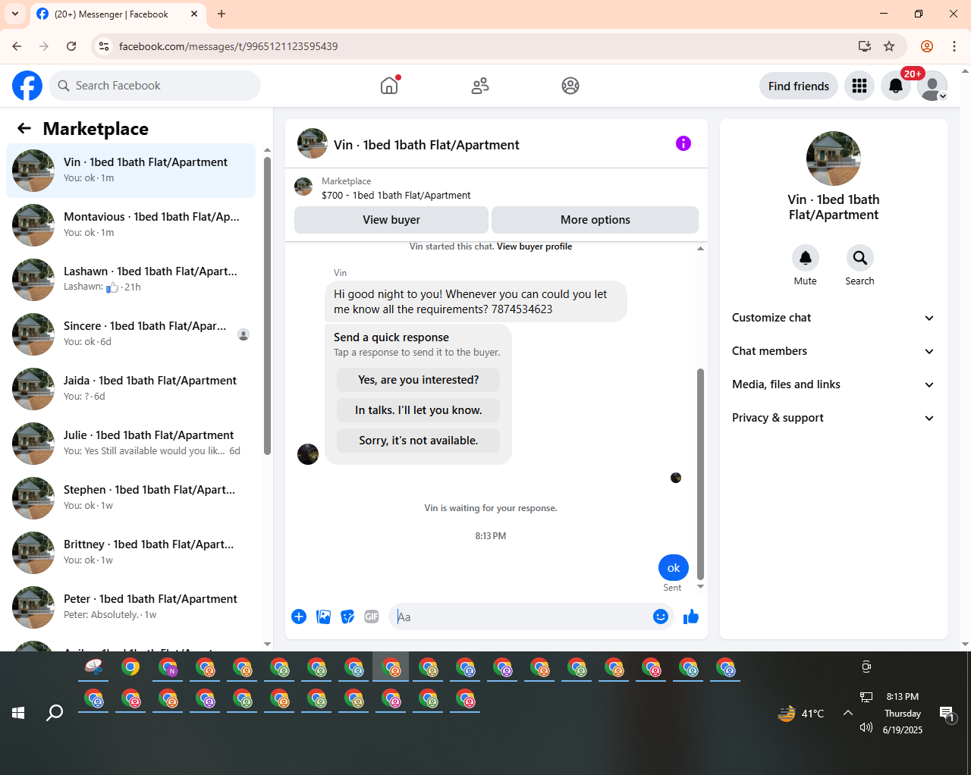Send a thumbs-up like
The width and height of the screenshot is (971, 775).
690,617
